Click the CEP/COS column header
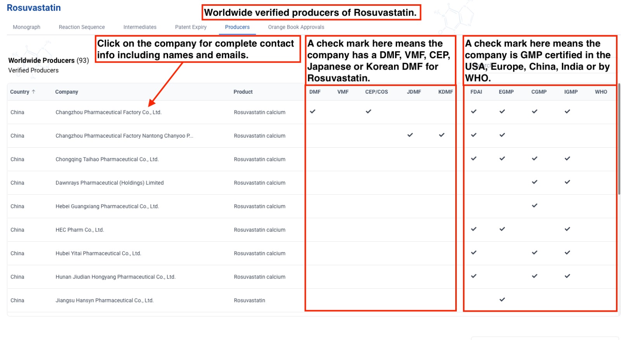Viewport: 621px width, 340px height. (376, 92)
